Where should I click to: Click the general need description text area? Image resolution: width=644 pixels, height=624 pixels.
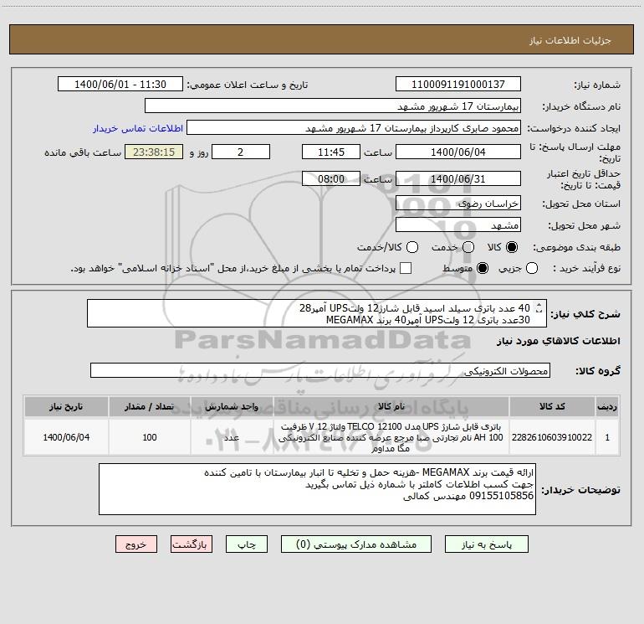(x=317, y=313)
